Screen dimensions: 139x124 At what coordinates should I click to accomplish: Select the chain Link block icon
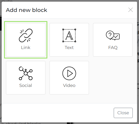pyautogui.click(x=26, y=35)
